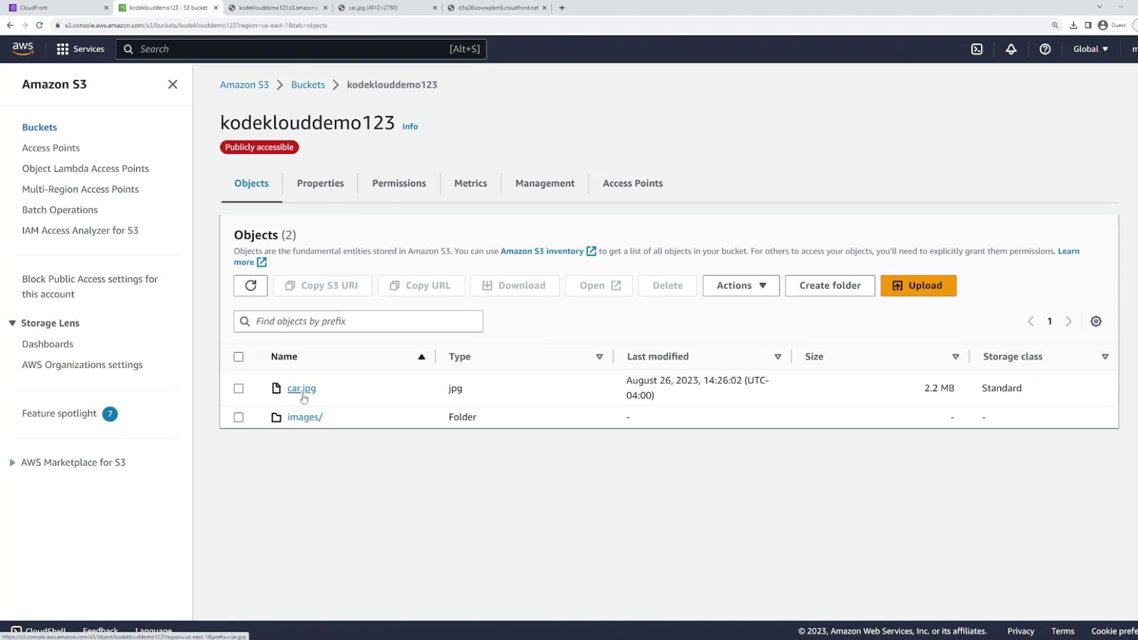Open AWS CloudShell icon in top bar
This screenshot has width=1138, height=640.
[x=977, y=49]
